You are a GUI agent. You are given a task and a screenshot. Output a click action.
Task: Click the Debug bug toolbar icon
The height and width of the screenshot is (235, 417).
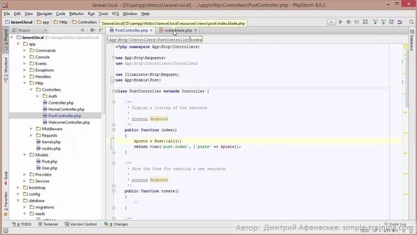click(349, 22)
